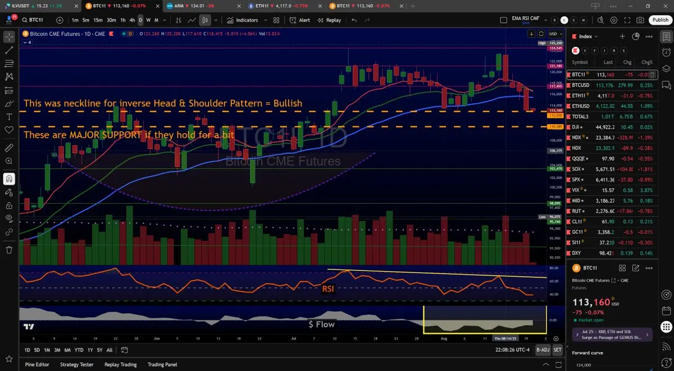
Task: Select the crosshair cursor tool
Action: (9, 37)
